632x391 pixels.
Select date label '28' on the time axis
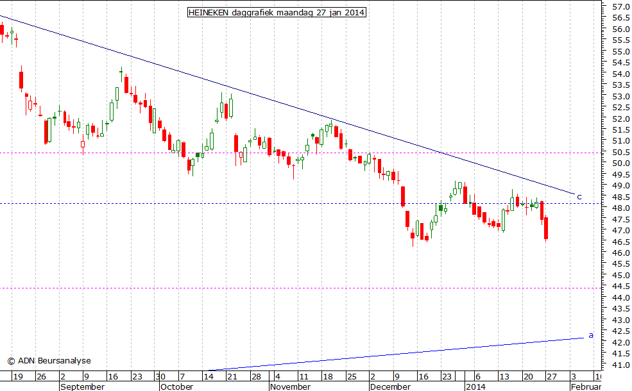tap(256, 377)
